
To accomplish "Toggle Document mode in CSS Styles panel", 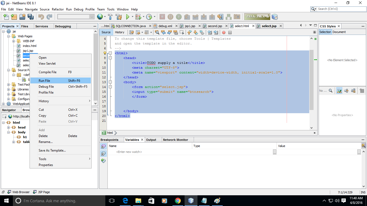I will (339, 32).
